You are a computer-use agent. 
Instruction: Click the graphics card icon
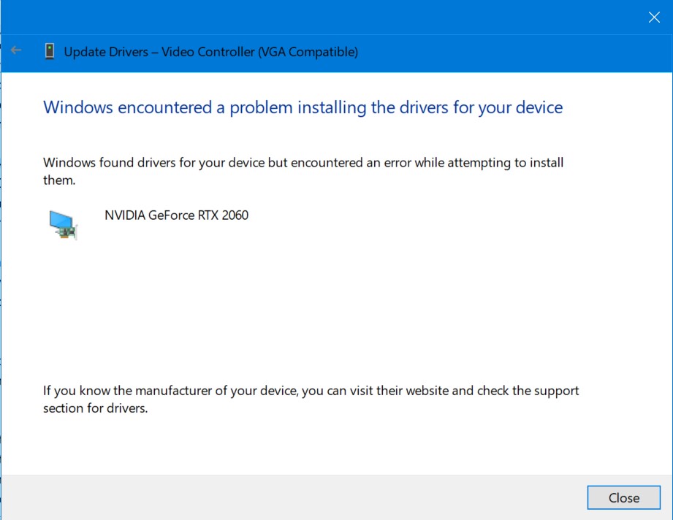tap(63, 225)
